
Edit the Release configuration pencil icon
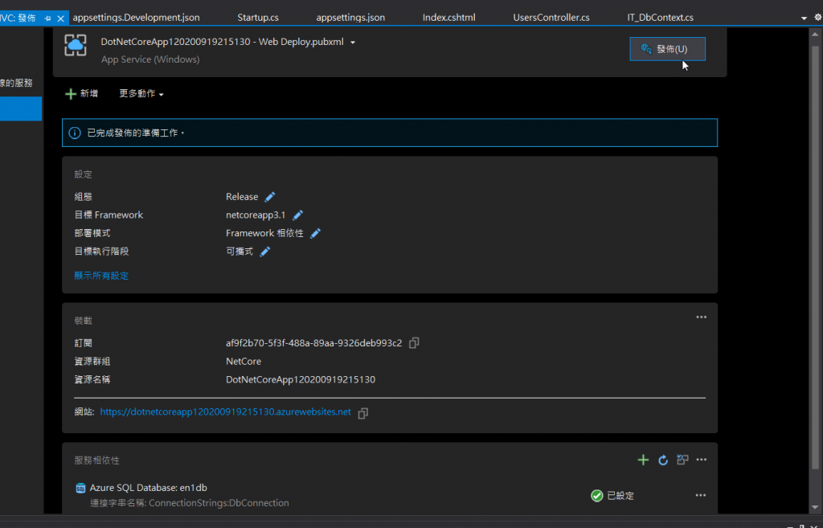pos(270,197)
